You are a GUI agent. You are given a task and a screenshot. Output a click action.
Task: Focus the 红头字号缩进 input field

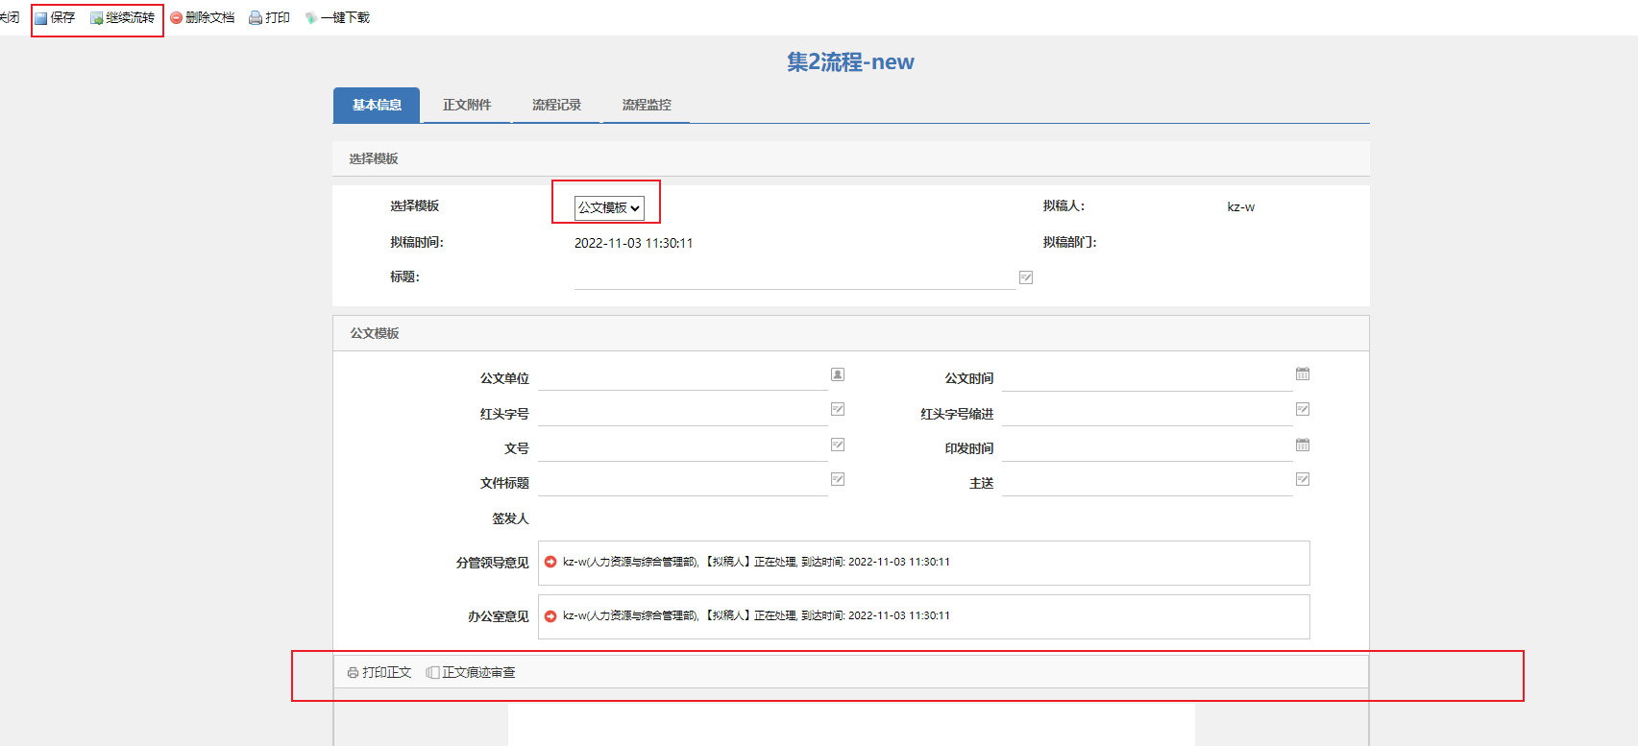point(1147,414)
